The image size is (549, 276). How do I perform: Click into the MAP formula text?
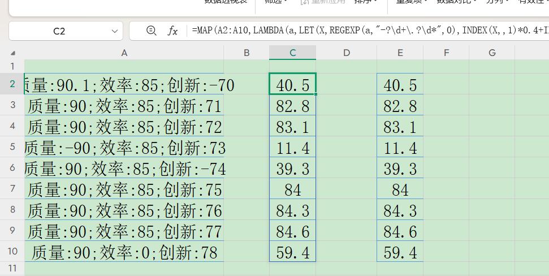pyautogui.click(x=370, y=31)
